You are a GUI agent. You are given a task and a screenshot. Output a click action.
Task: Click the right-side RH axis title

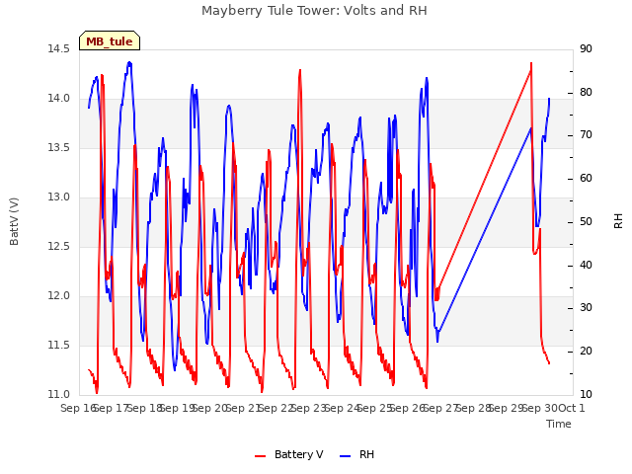(618, 221)
